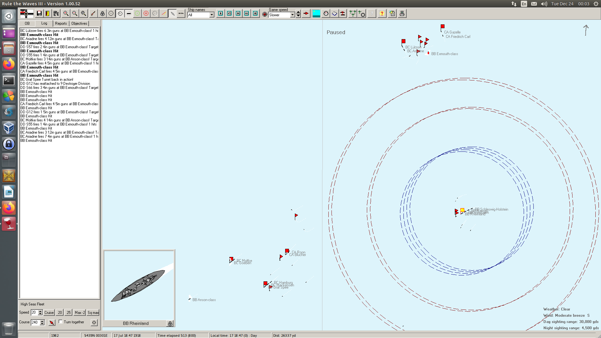Toggle the green circle range display
The image size is (601, 338).
coord(137,13)
